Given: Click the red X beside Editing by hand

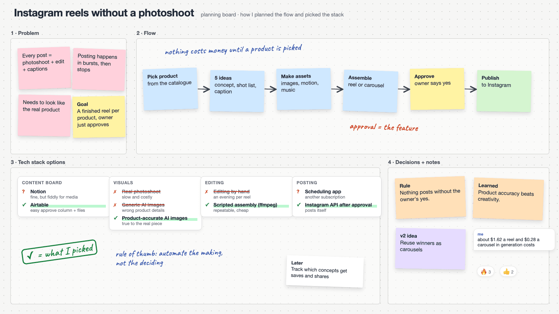Looking at the screenshot, I should click(x=206, y=192).
